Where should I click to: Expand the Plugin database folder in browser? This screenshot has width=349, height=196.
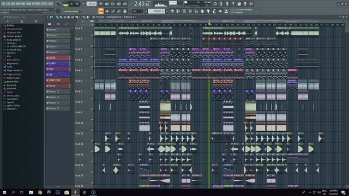(x=13, y=70)
